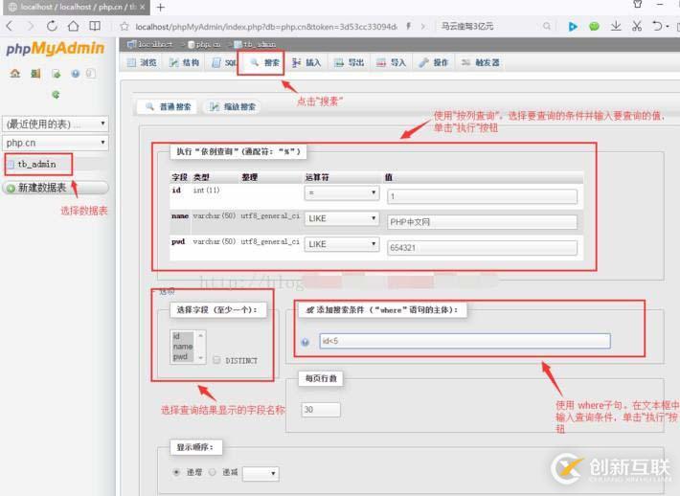This screenshot has height=496, width=680.
Task: Bookmark this page with the star icon
Action: tap(125, 27)
